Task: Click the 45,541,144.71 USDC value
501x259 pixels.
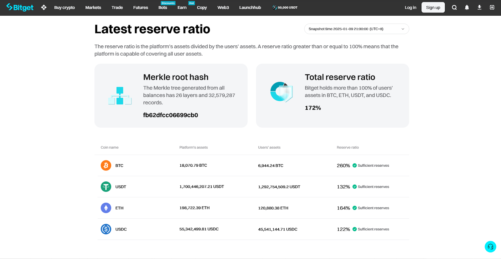Action: pos(278,229)
